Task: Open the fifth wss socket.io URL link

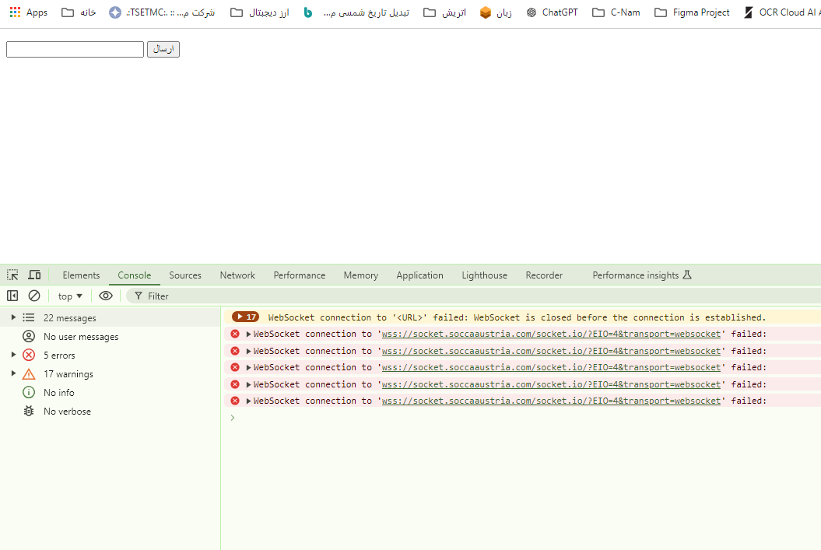Action: [551, 401]
